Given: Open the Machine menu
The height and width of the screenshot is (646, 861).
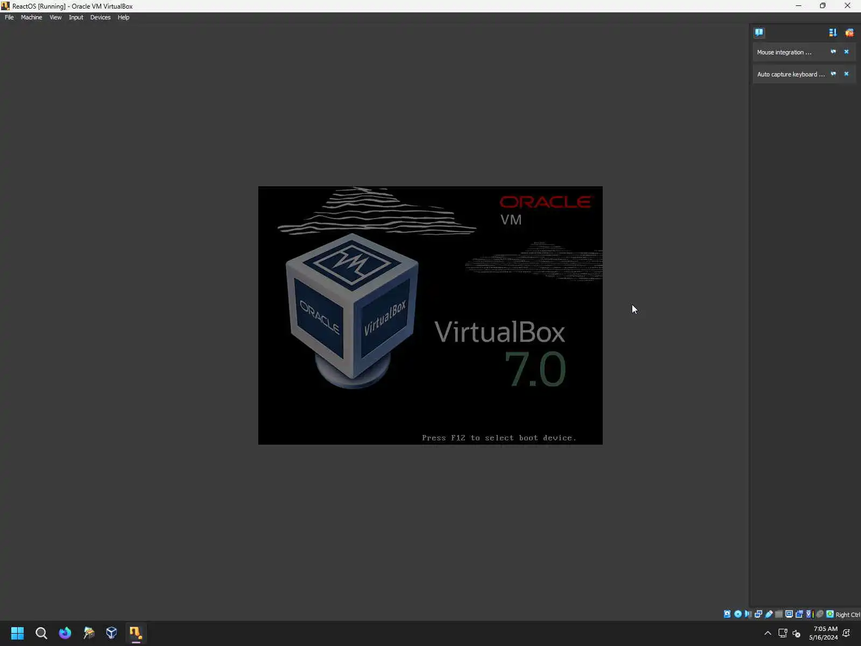Looking at the screenshot, I should click(31, 17).
